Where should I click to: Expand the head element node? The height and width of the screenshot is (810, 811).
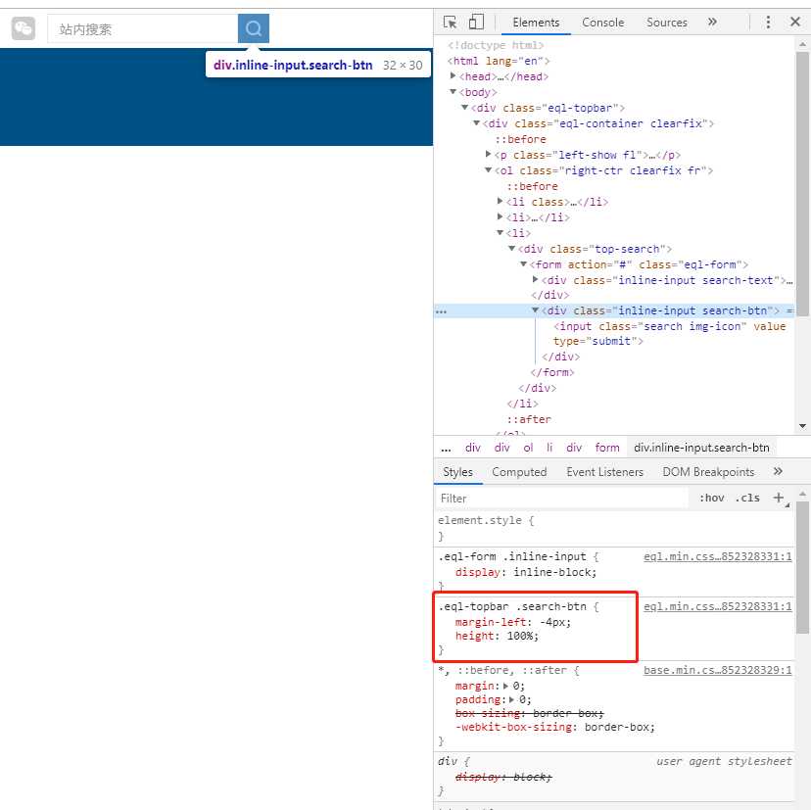[x=453, y=76]
